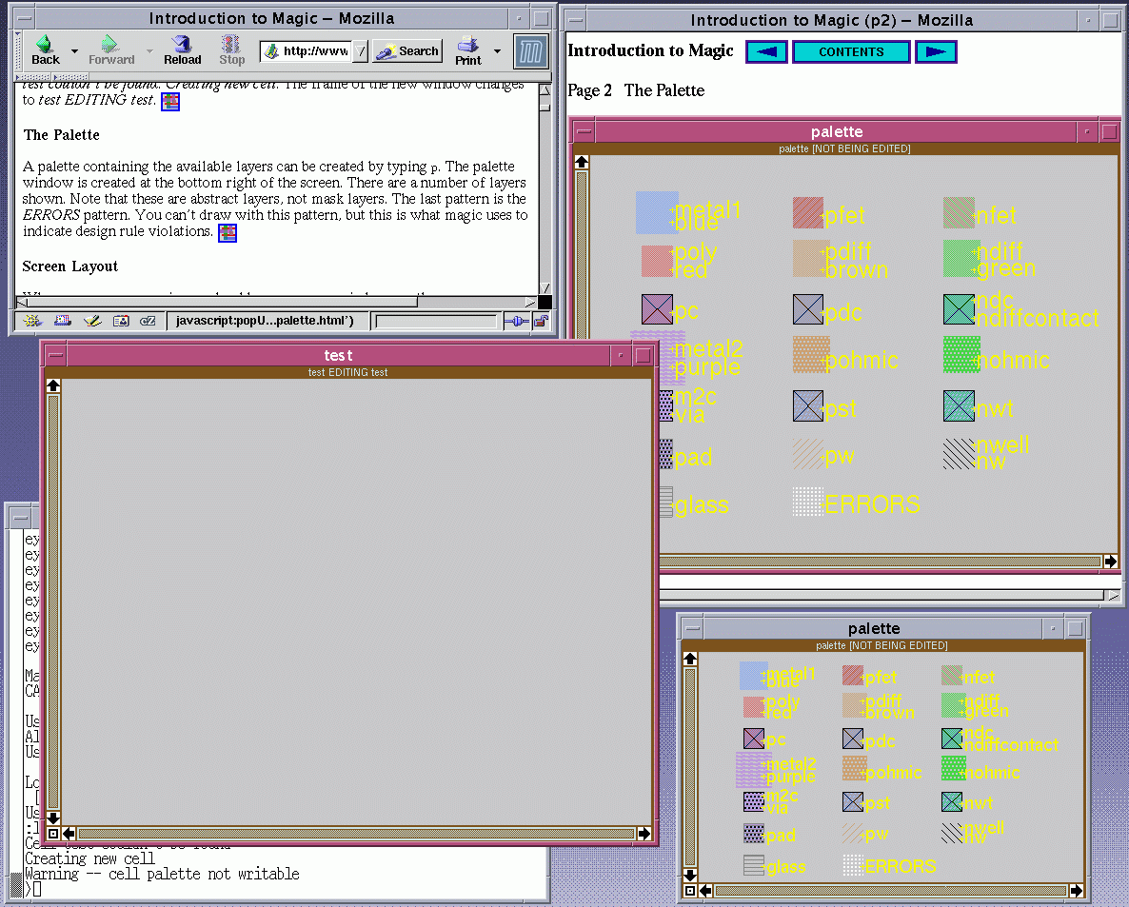Open the Print options dropdown arrow
The image size is (1129, 907).
coord(497,51)
